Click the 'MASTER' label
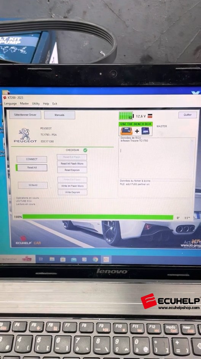The image size is (201, 359). [162, 126]
